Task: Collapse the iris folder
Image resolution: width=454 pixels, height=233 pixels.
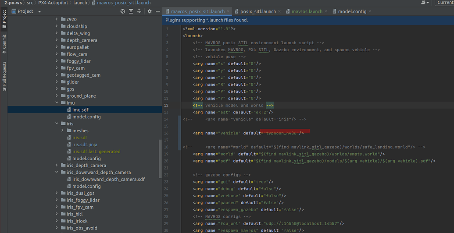Action: (x=57, y=124)
